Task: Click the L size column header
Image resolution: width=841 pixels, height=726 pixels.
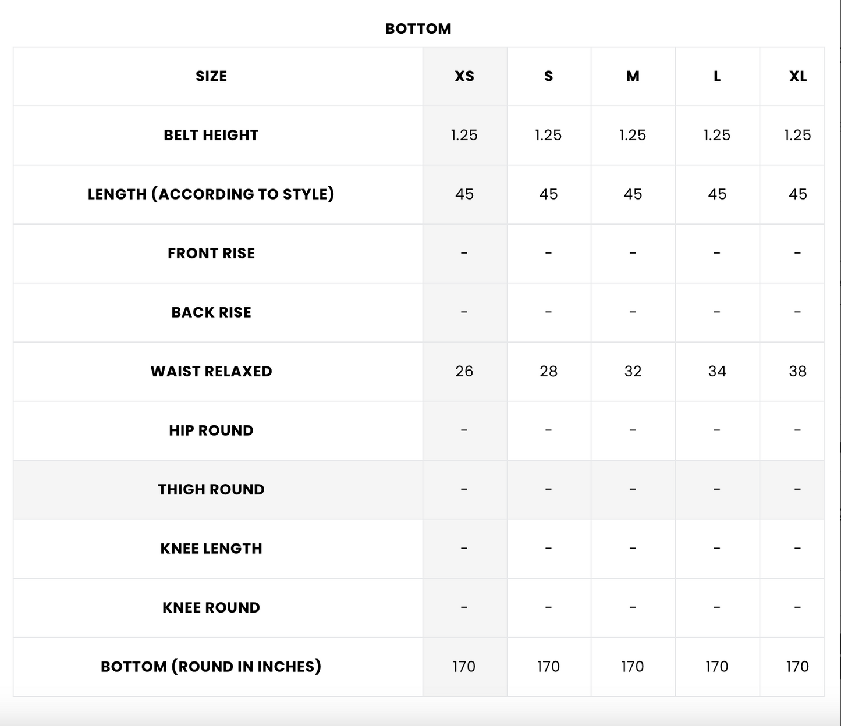Action: coord(717,76)
